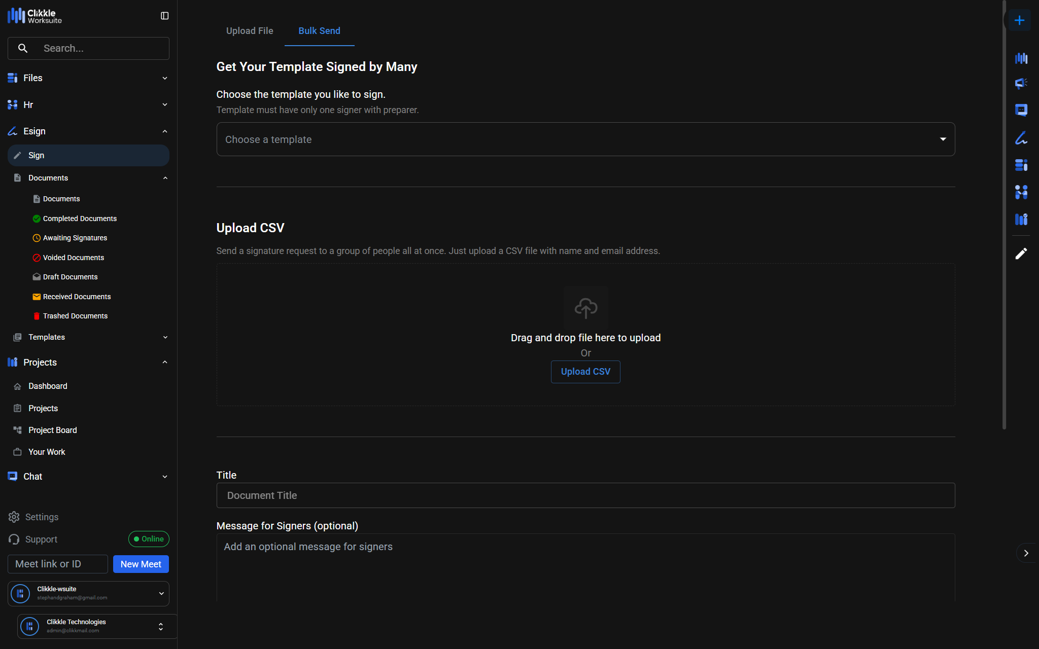Image resolution: width=1039 pixels, height=649 pixels.
Task: Click the New Meet button
Action: 141,564
